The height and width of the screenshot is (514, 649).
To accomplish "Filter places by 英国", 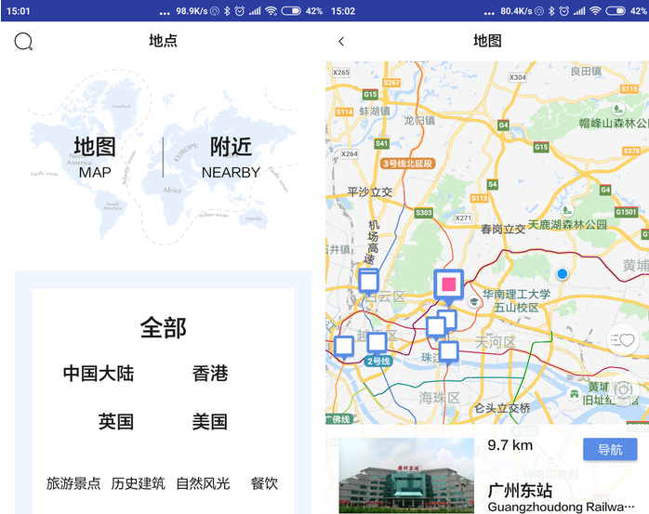I will (x=116, y=422).
